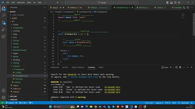Open the Run menu
This screenshot has width=195, height=109.
40,2
